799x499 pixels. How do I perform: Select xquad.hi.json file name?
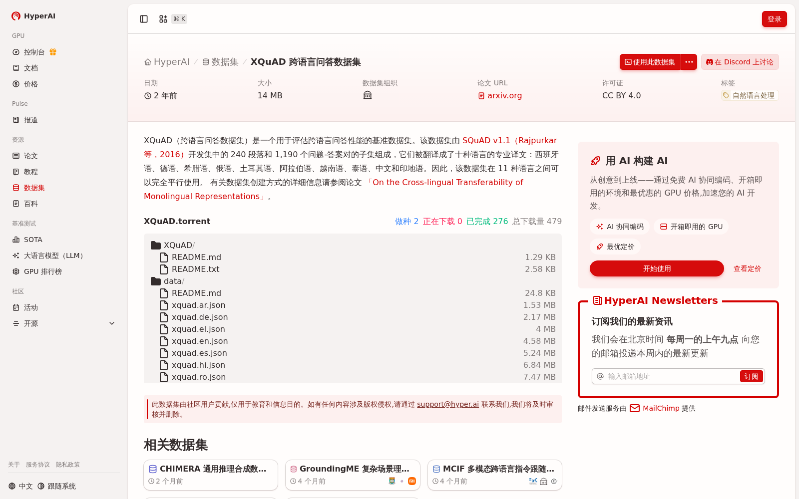tap(198, 365)
